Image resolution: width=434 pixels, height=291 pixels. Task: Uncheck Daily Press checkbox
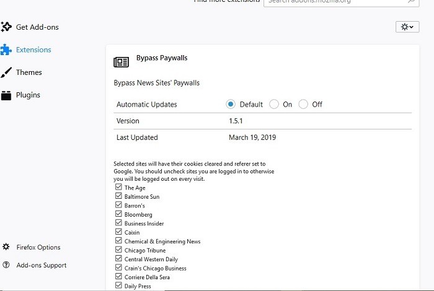pyautogui.click(x=118, y=285)
